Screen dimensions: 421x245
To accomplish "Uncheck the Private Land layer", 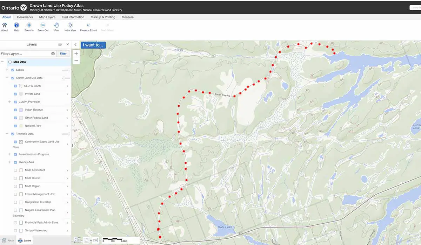I will click(15, 94).
